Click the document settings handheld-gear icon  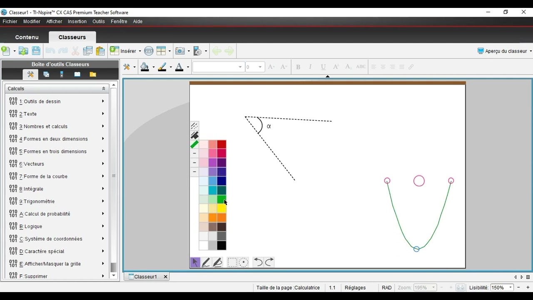pyautogui.click(x=198, y=51)
